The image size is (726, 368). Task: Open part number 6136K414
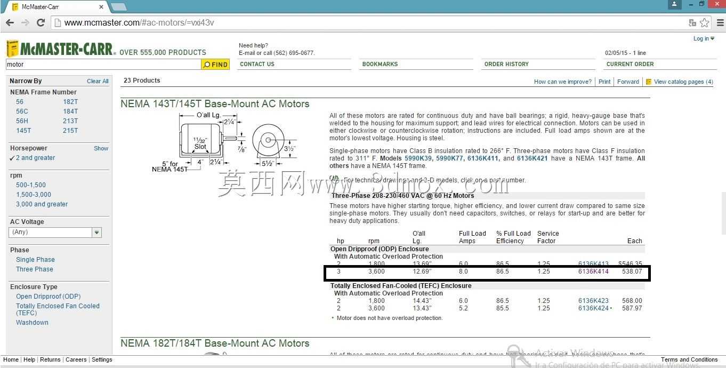[593, 271]
